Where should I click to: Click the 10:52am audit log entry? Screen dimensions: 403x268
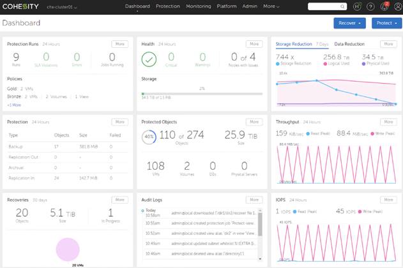pyautogui.click(x=201, y=234)
